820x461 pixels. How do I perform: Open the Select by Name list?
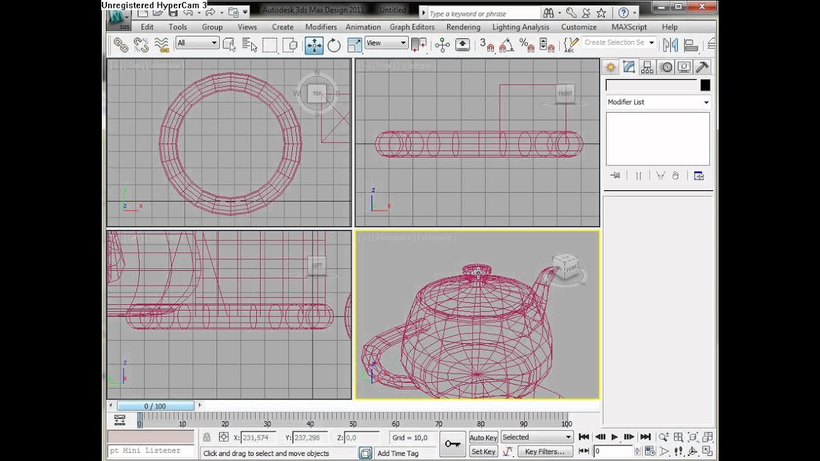coord(250,44)
